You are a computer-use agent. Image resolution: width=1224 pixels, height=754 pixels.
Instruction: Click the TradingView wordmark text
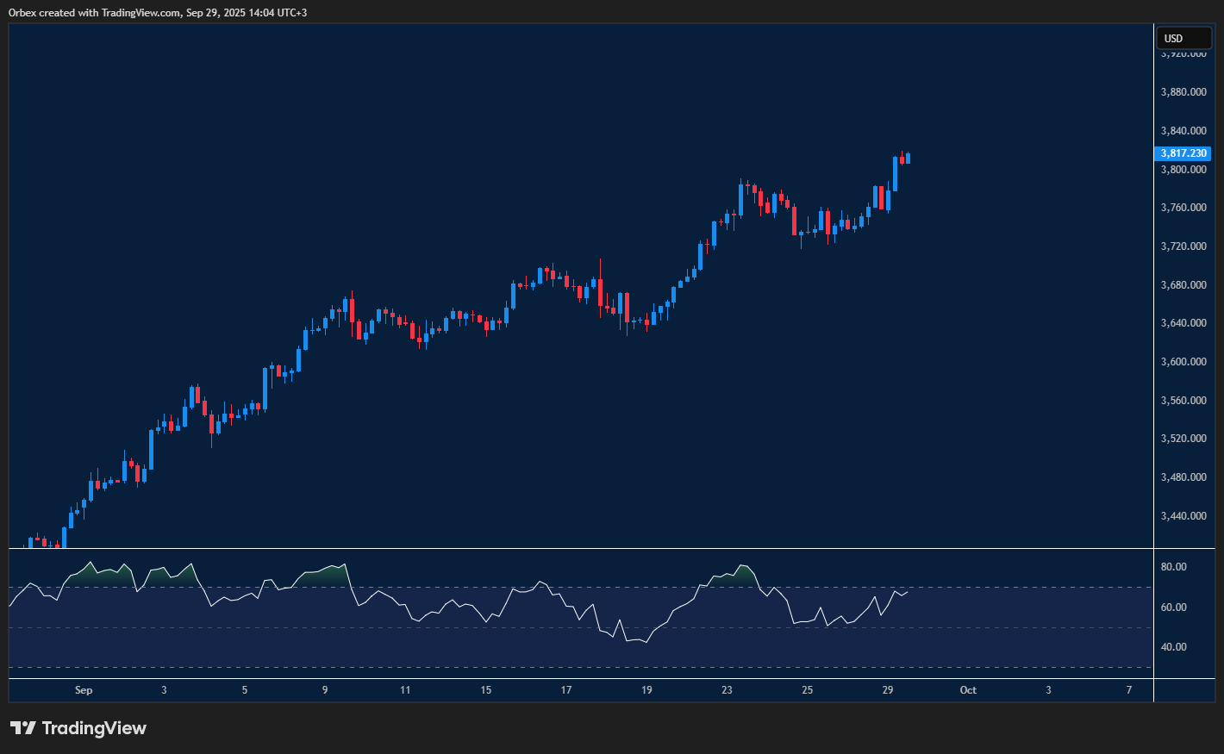point(94,728)
